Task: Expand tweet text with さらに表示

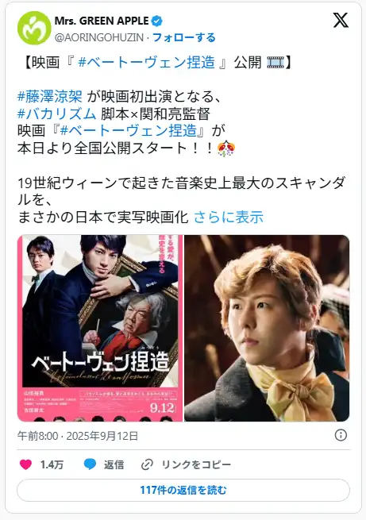Action: (x=229, y=218)
